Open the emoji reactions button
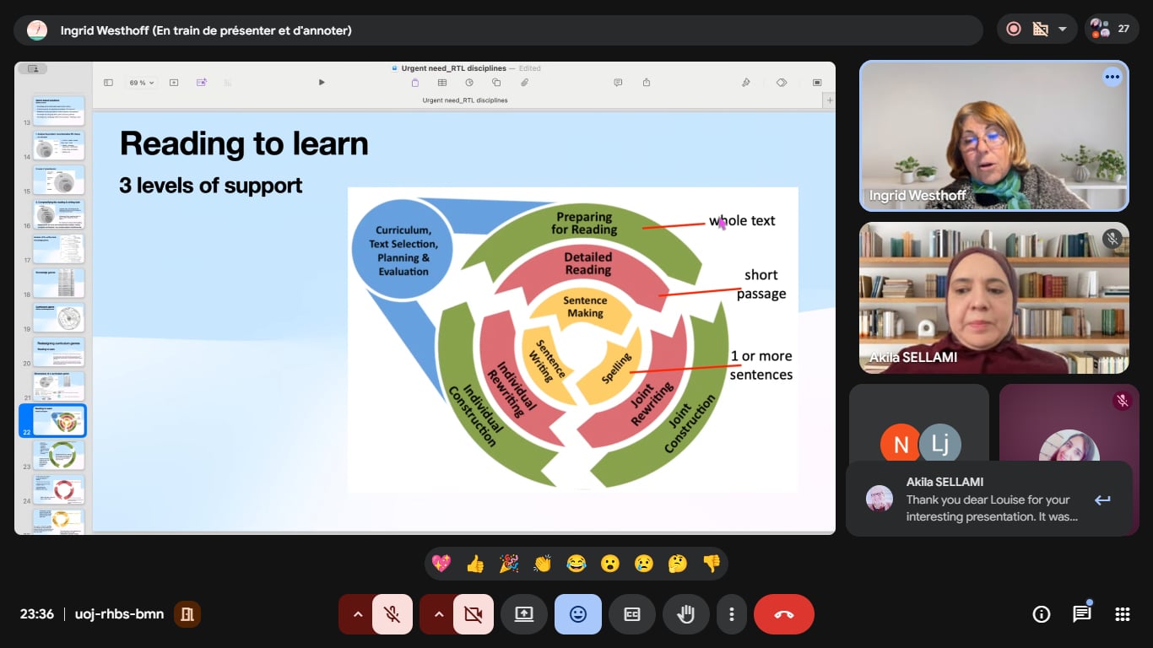Image resolution: width=1153 pixels, height=648 pixels. (577, 614)
